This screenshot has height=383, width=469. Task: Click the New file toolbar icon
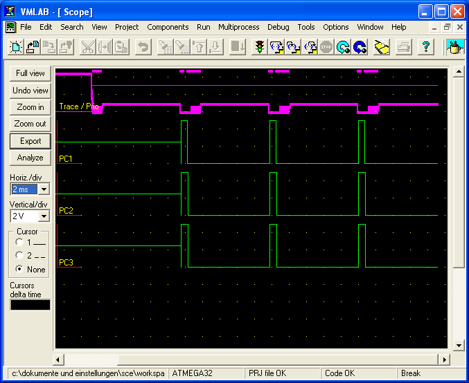15,47
